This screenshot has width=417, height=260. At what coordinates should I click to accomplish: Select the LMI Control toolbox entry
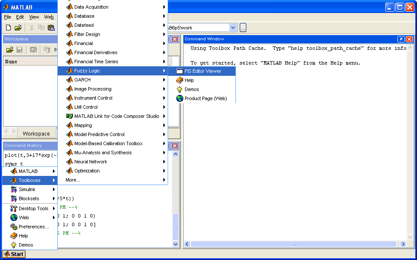coord(113,107)
